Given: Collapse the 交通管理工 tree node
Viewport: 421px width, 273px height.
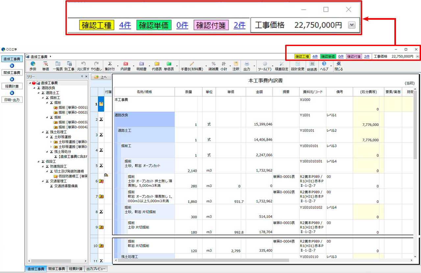Looking at the screenshot, I should pos(43,181).
